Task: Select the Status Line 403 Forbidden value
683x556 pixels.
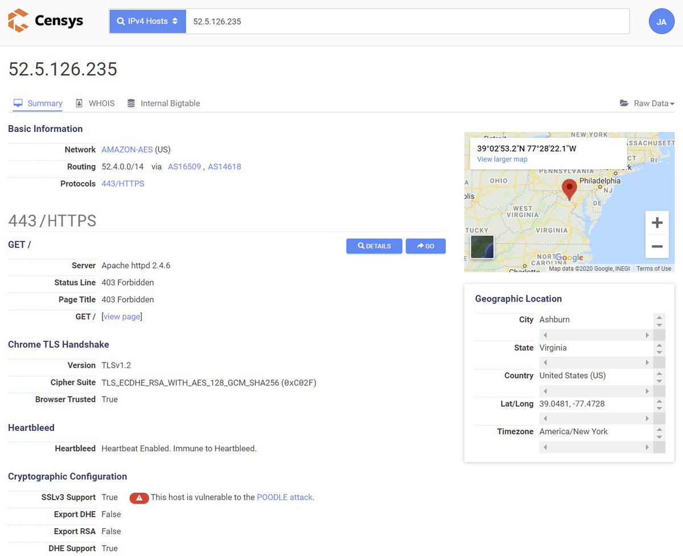Action: pyautogui.click(x=127, y=282)
